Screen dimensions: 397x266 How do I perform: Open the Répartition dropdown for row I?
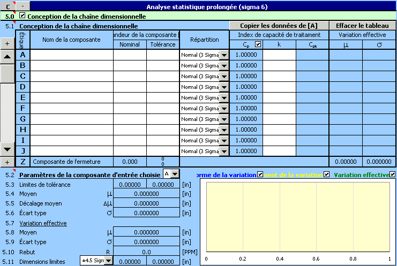click(224, 141)
